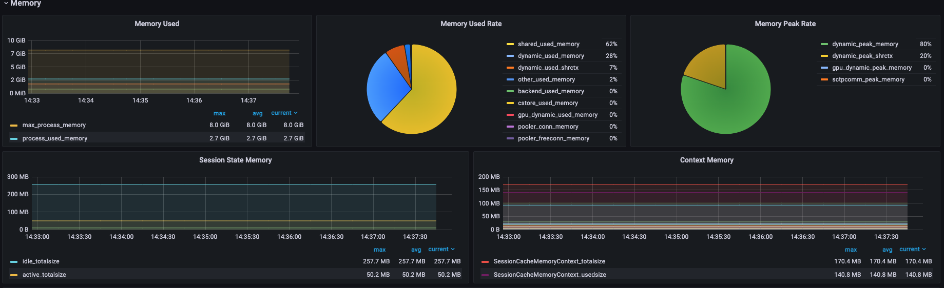Collapse the Memory row section
Screen dimensions: 944x288
click(x=23, y=3)
